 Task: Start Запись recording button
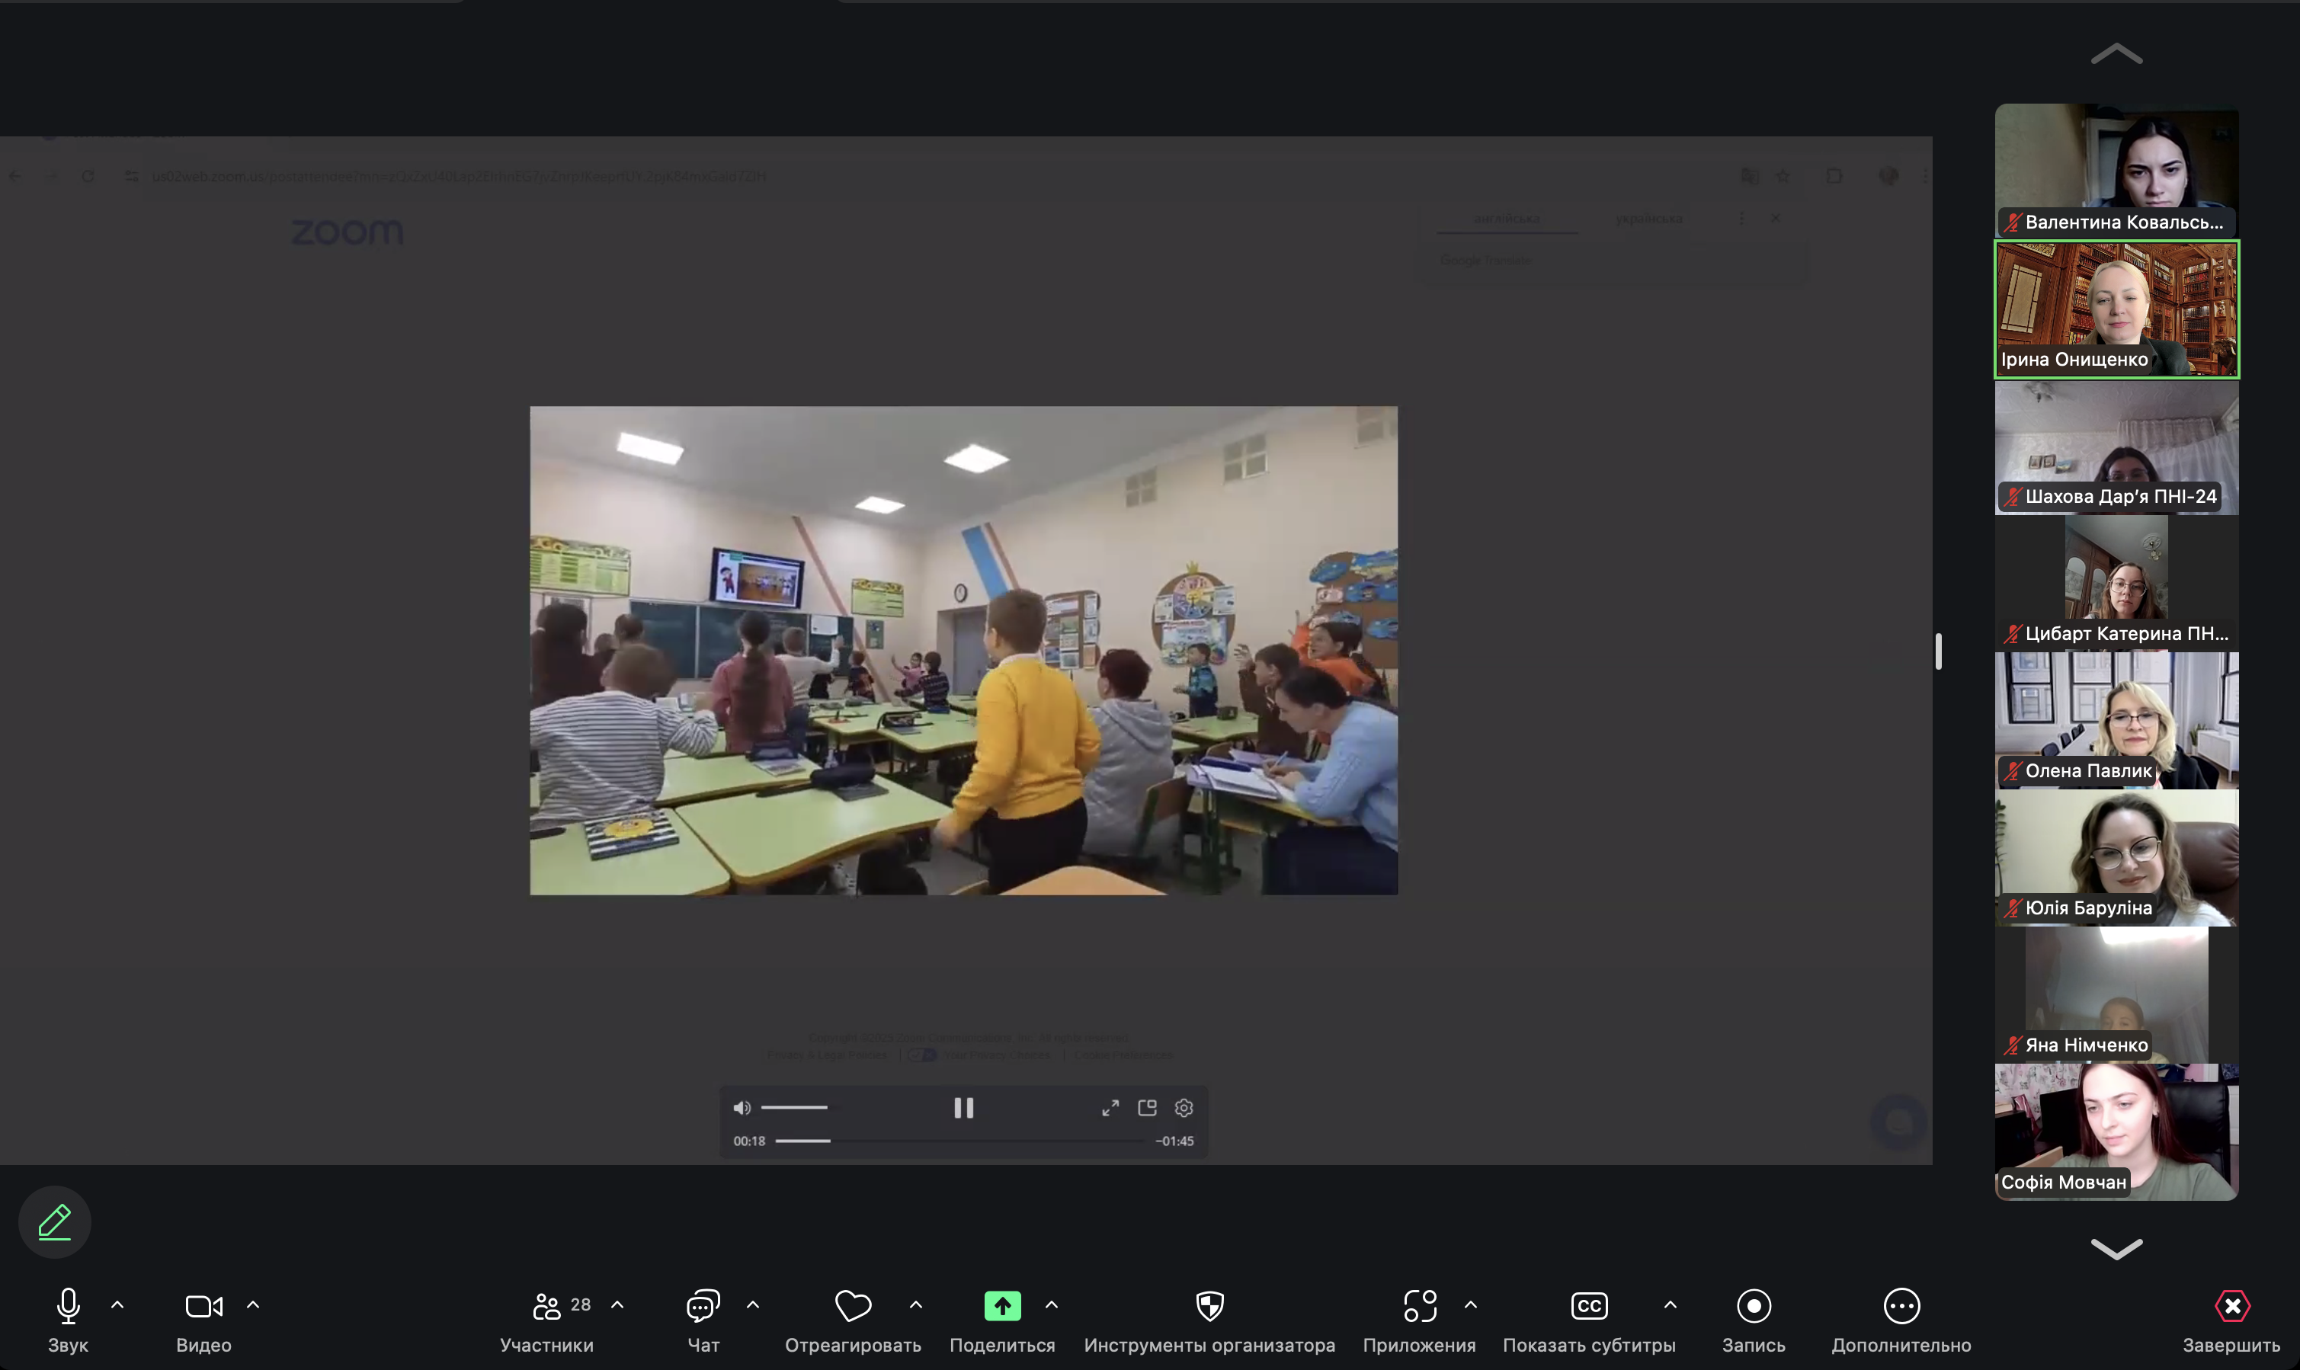tap(1754, 1306)
